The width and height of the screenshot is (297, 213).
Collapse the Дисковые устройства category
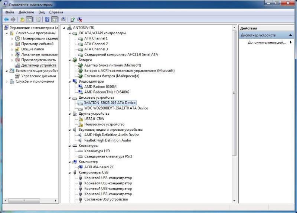(x=70, y=98)
